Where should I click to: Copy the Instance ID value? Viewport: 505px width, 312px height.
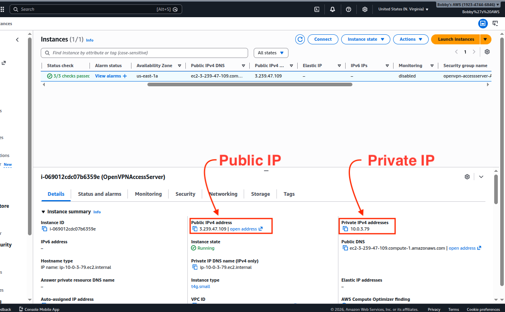44,229
